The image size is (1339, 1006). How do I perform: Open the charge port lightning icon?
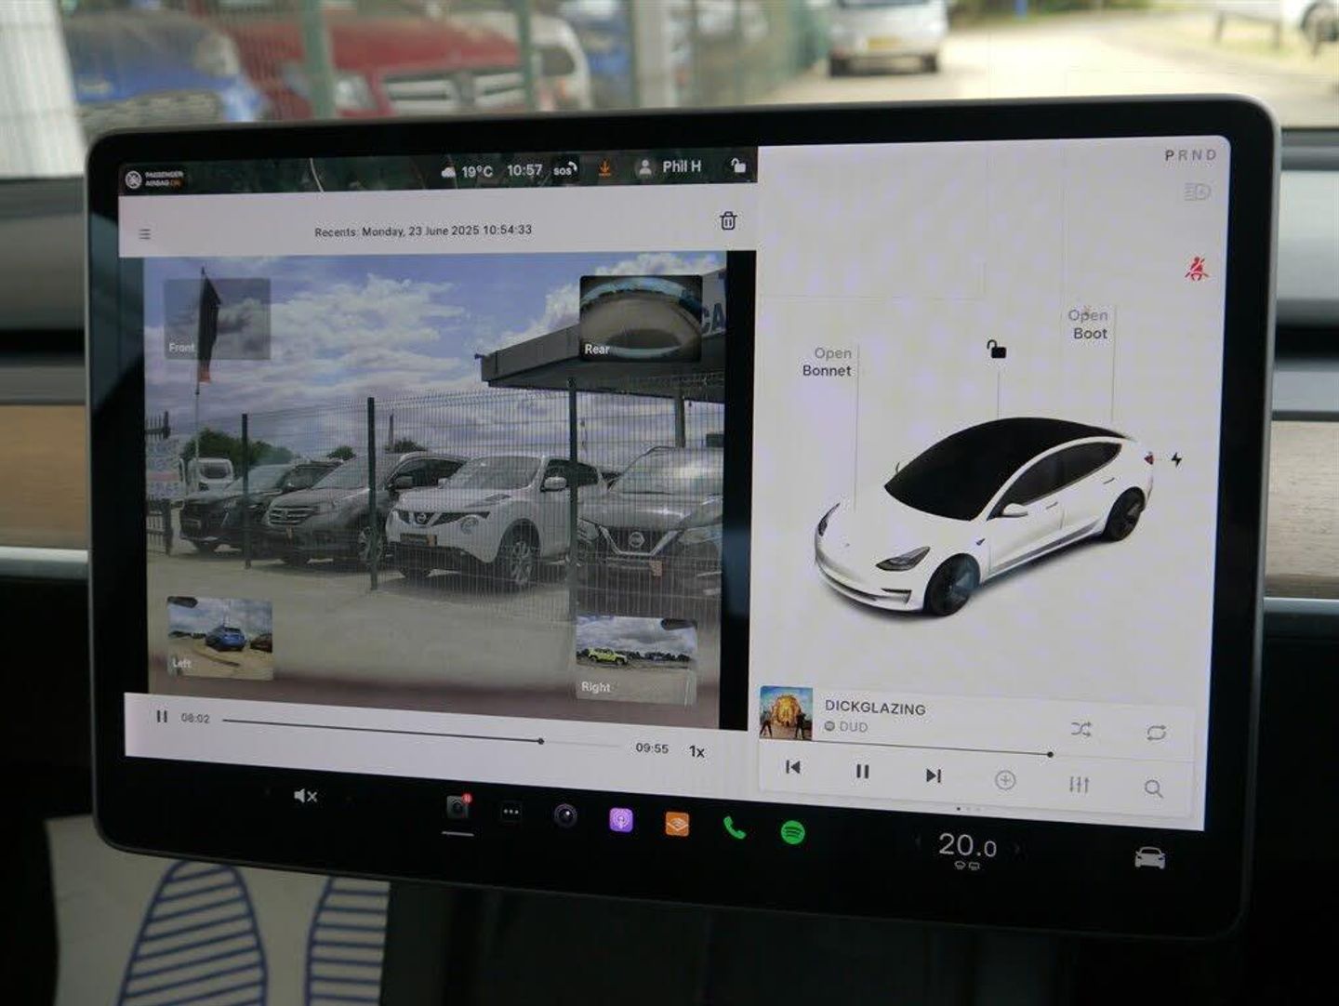[1176, 459]
